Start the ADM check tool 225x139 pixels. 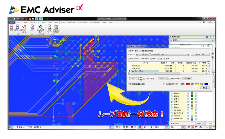[32, 27]
